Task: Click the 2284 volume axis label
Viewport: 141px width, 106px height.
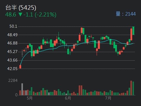Action: click(13, 80)
